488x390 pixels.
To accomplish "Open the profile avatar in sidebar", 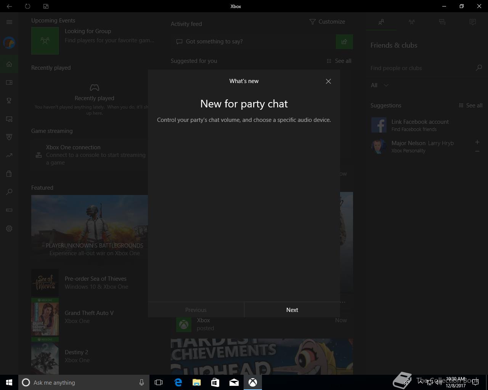I will pyautogui.click(x=9, y=43).
